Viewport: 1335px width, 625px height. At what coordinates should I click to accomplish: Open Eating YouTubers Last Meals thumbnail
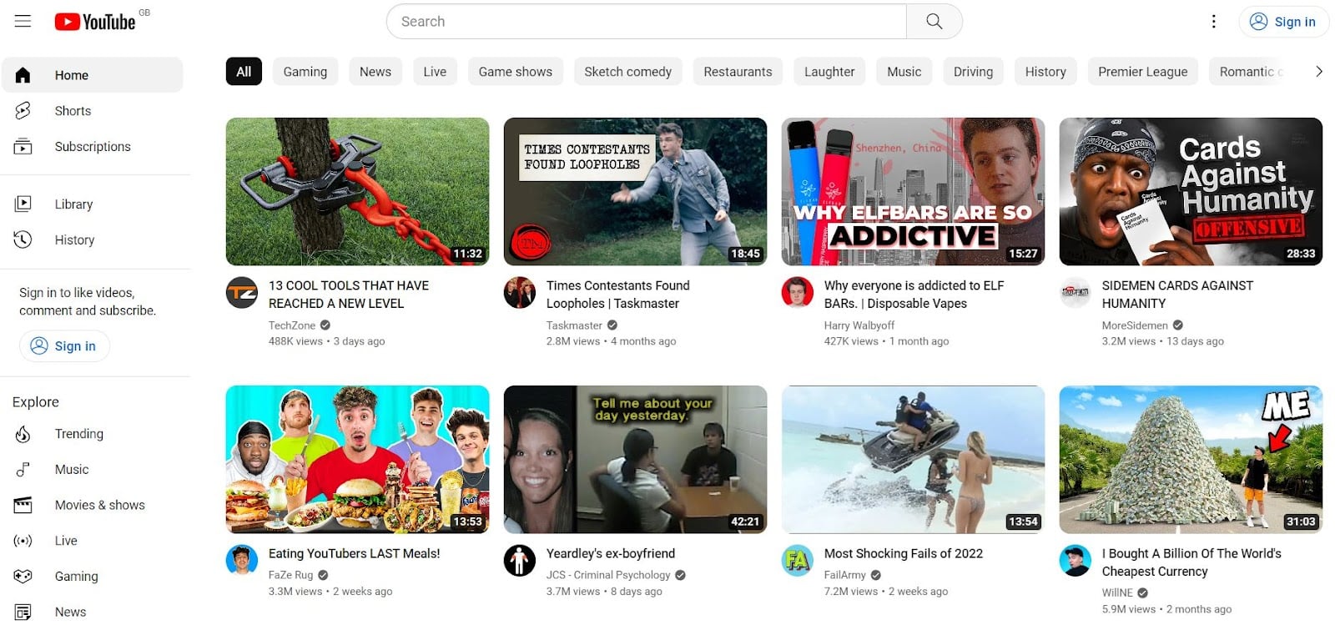[357, 459]
